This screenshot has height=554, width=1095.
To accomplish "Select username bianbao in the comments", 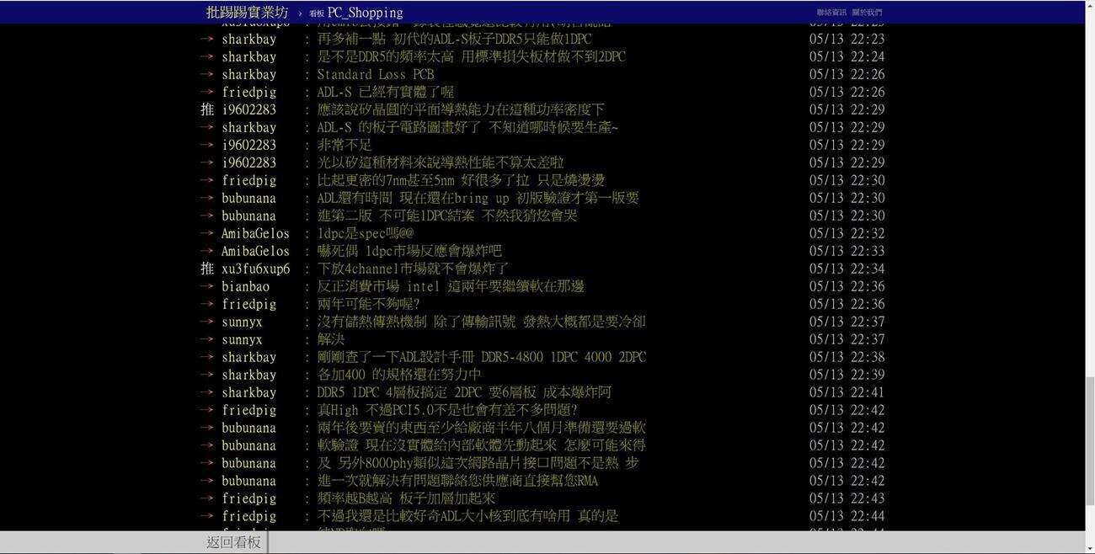I will point(245,286).
